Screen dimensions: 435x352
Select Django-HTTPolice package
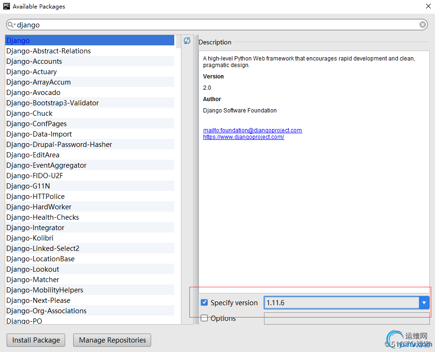(90, 196)
